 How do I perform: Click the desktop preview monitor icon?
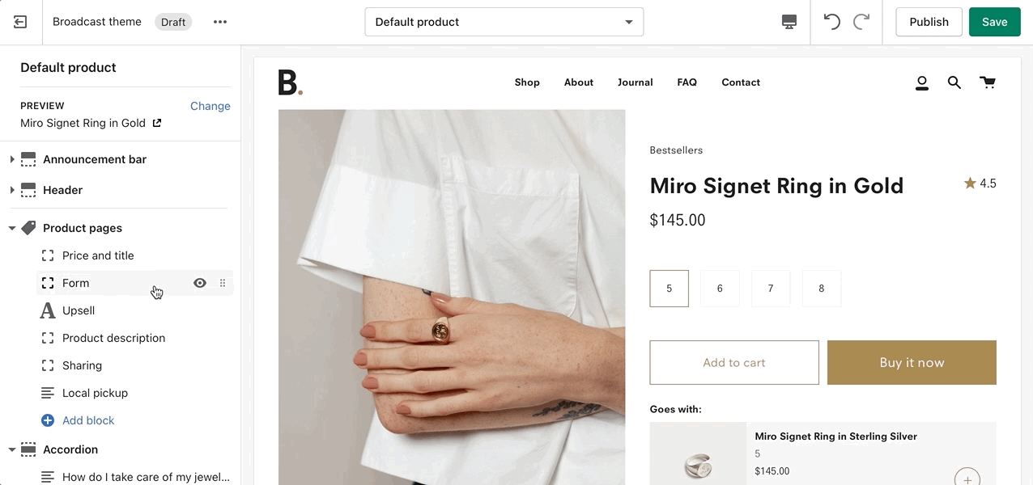coord(789,22)
